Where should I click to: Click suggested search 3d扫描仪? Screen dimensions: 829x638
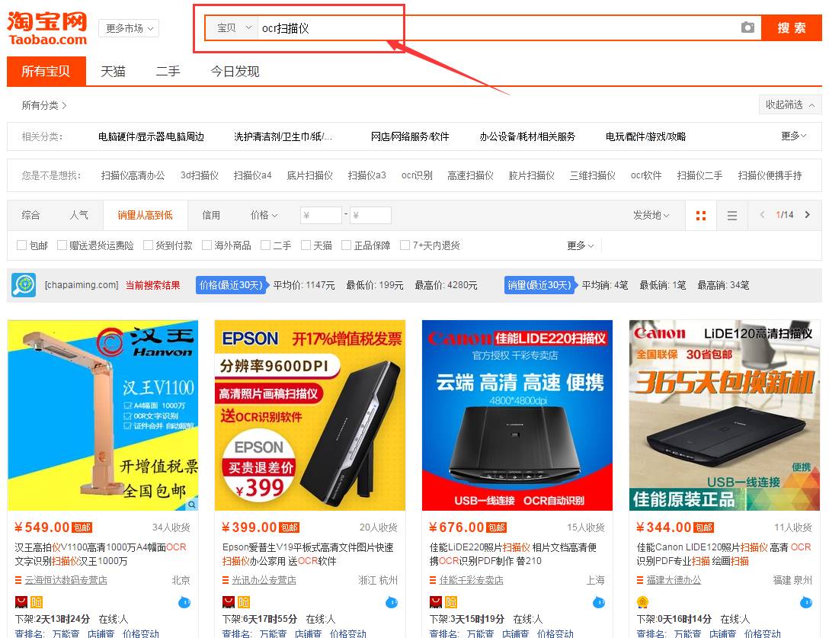(x=200, y=175)
